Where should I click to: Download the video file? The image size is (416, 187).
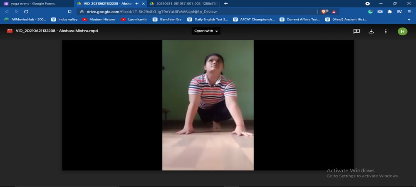[x=371, y=31]
